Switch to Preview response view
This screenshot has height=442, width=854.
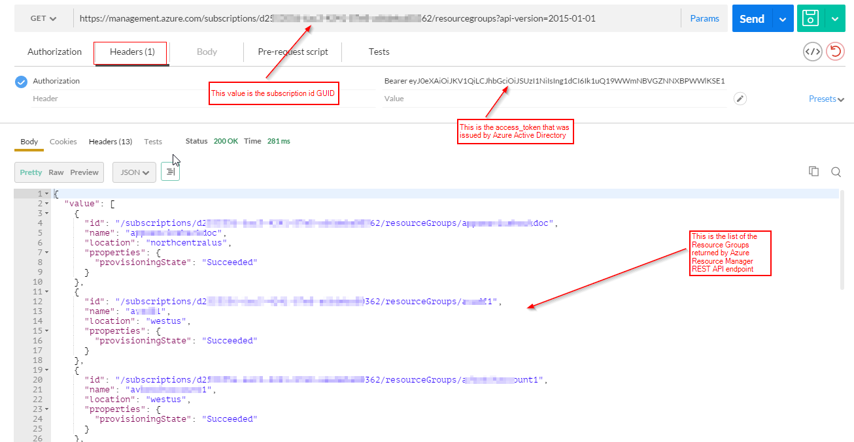pos(84,172)
